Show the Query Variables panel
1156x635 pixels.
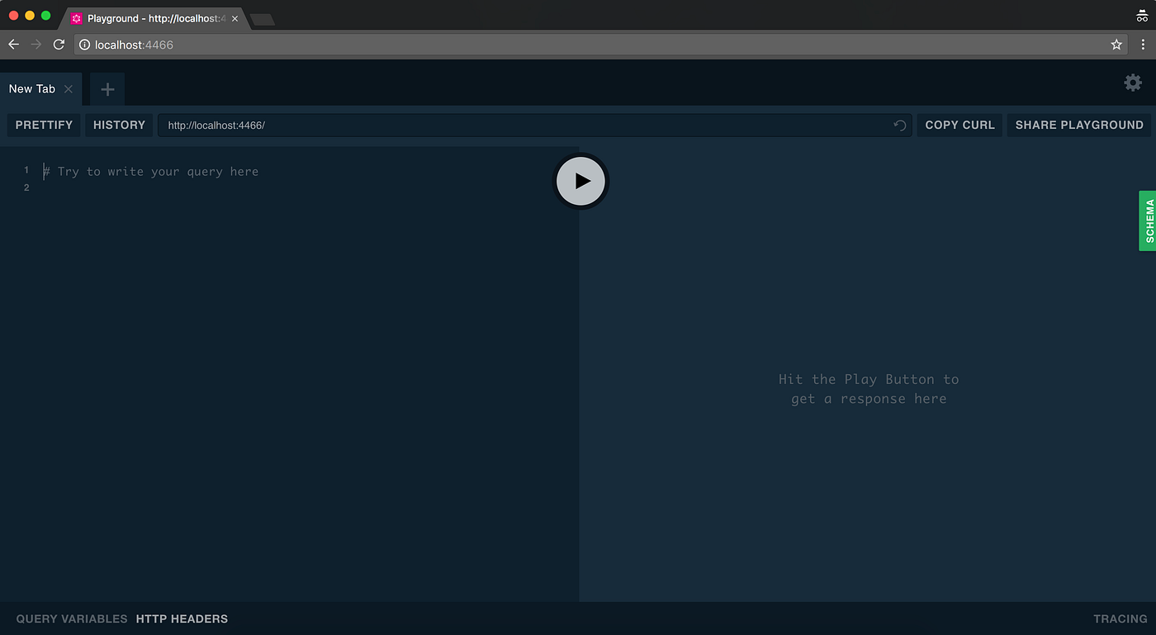click(x=71, y=618)
